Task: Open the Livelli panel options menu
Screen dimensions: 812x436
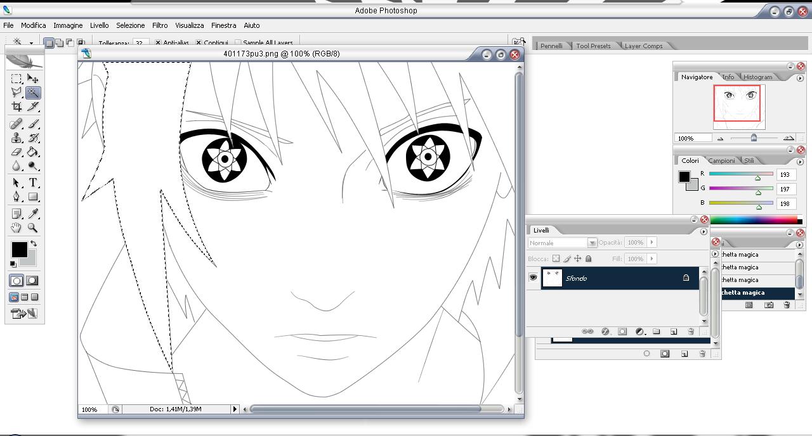Action: click(x=704, y=231)
